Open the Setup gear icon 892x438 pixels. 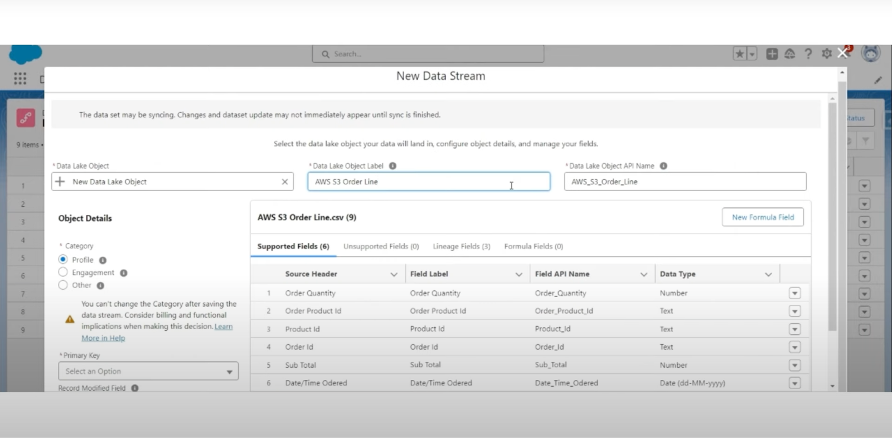coord(827,53)
